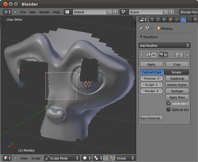Toggle modifier viewport visibility eye
Viewport: 198px width, 162px height.
166,55
